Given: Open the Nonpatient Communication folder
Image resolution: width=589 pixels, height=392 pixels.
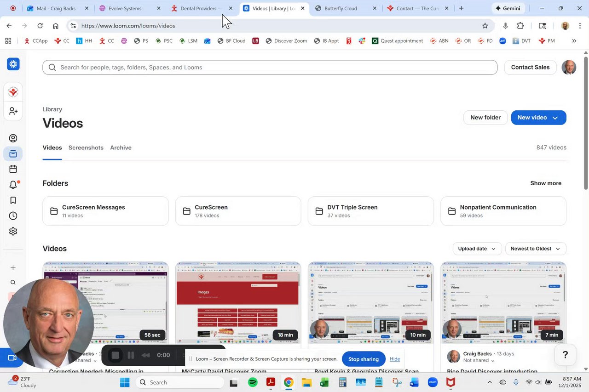Looking at the screenshot, I should click(x=503, y=211).
